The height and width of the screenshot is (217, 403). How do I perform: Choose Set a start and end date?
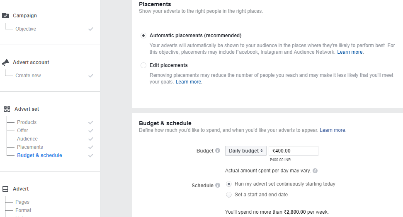(229, 195)
